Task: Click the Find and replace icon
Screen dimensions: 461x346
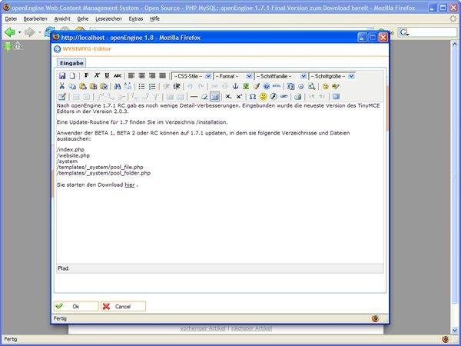Action: (128, 86)
